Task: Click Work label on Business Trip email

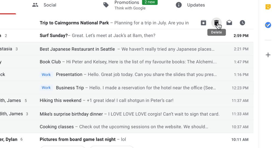Action: point(46,88)
